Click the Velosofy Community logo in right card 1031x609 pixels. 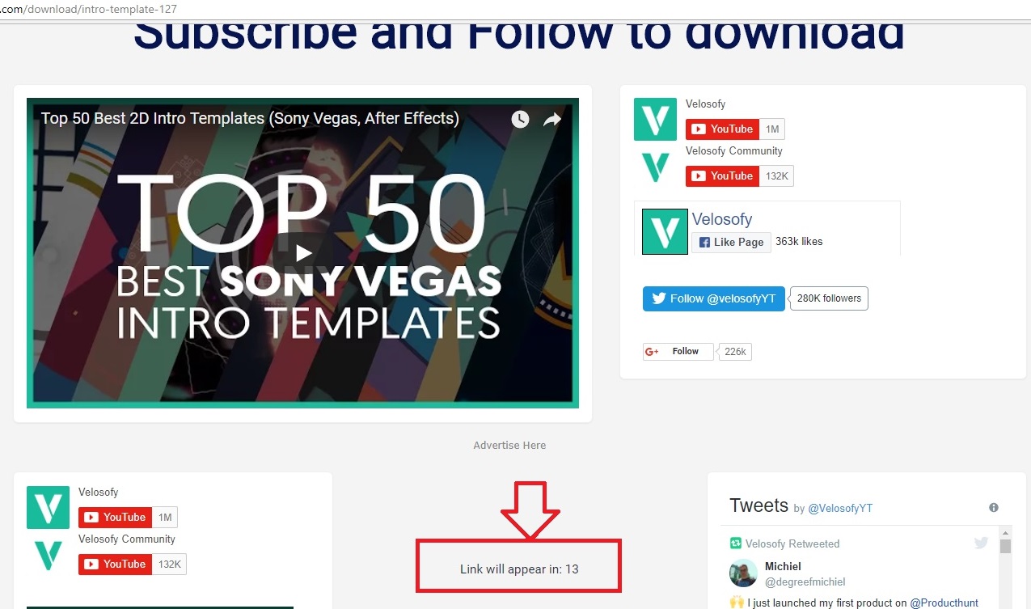[x=655, y=167]
